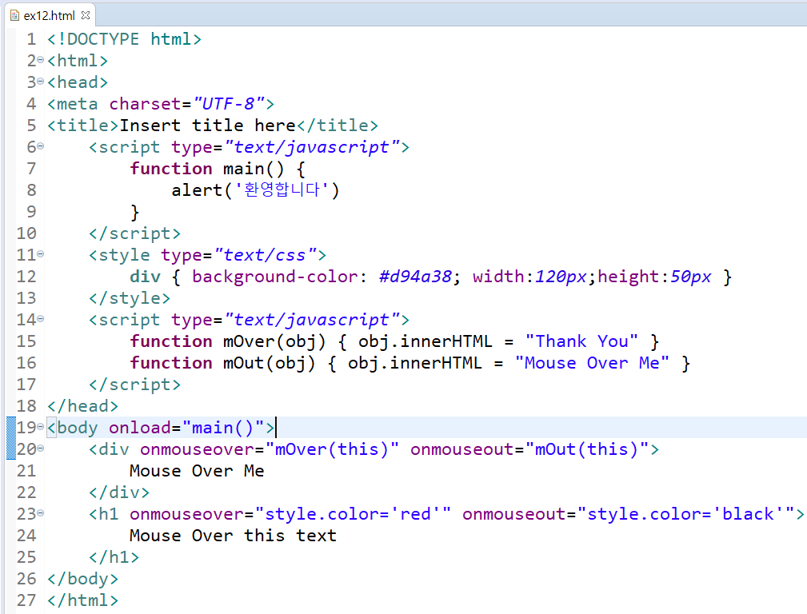Click the '<!DOCTYPE html>' text on line 1

125,39
